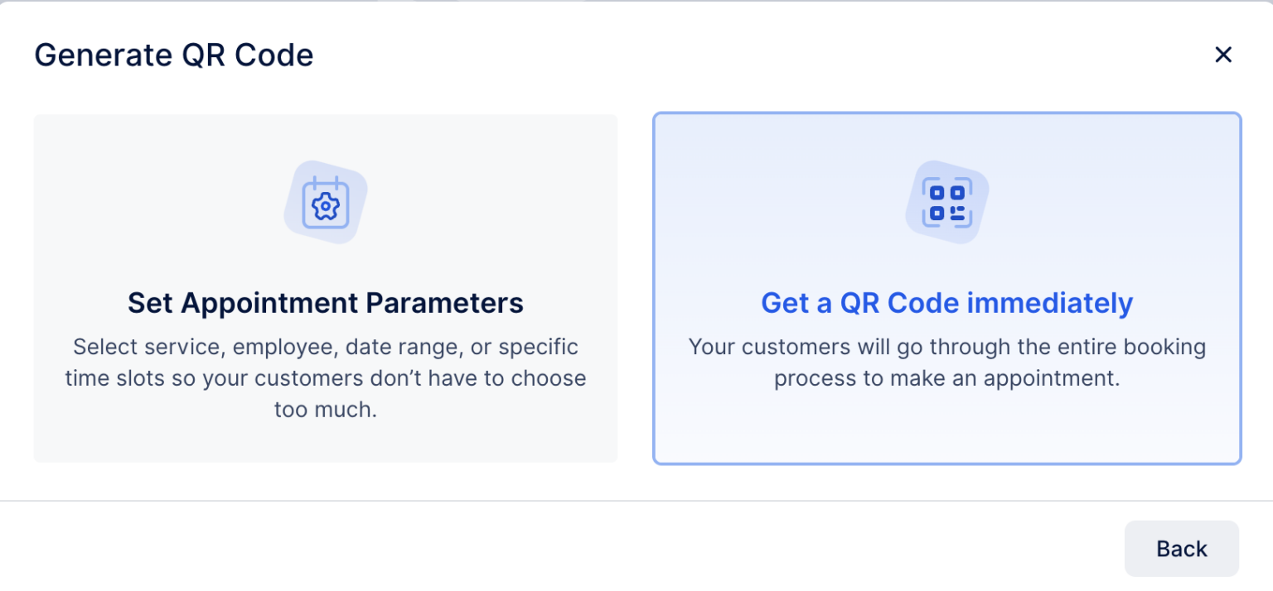
Task: Click the rounded badge behind the QR icon
Action: 947,203
